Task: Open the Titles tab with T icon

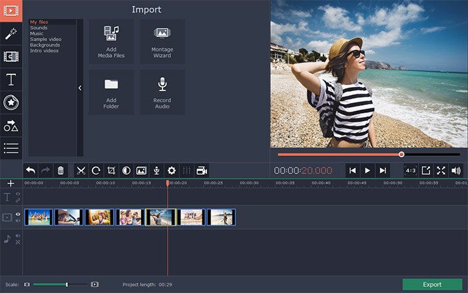Action: 11,80
